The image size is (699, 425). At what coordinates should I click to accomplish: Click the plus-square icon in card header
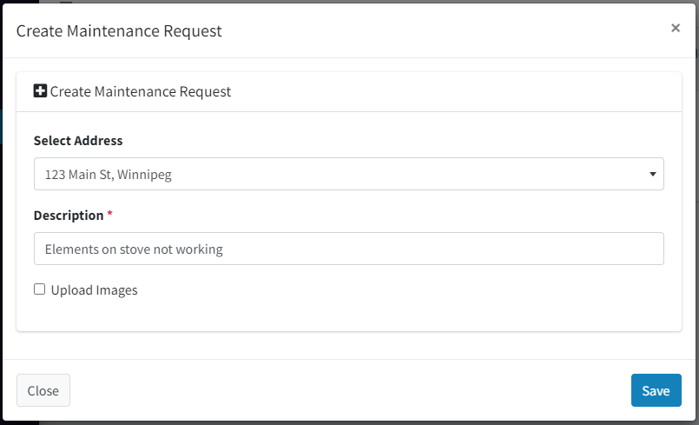(x=40, y=91)
